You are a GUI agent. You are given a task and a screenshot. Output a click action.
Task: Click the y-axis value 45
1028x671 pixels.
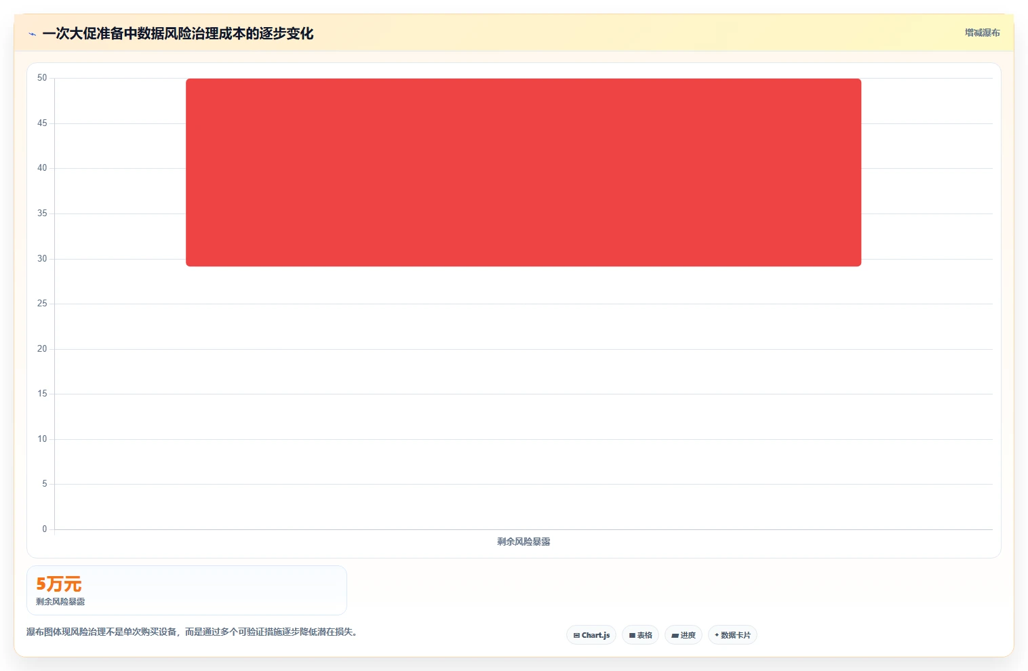pos(42,123)
